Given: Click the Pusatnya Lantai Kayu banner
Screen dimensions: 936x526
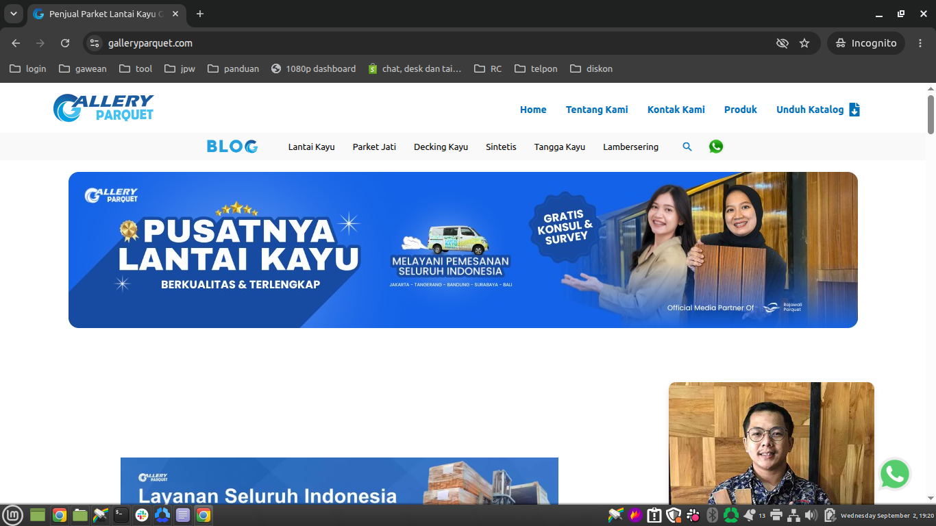Looking at the screenshot, I should tap(463, 250).
